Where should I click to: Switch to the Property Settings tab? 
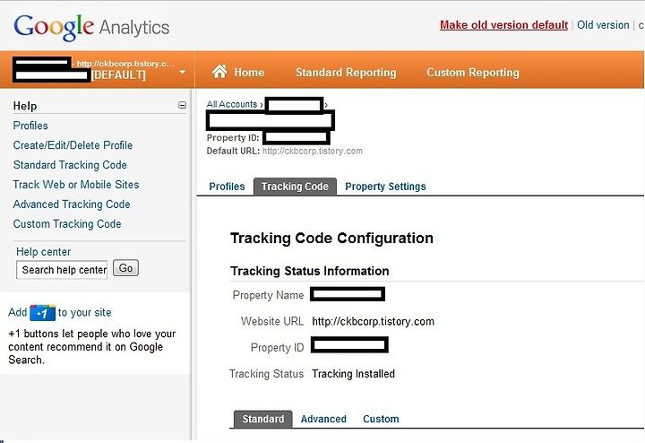(x=385, y=187)
